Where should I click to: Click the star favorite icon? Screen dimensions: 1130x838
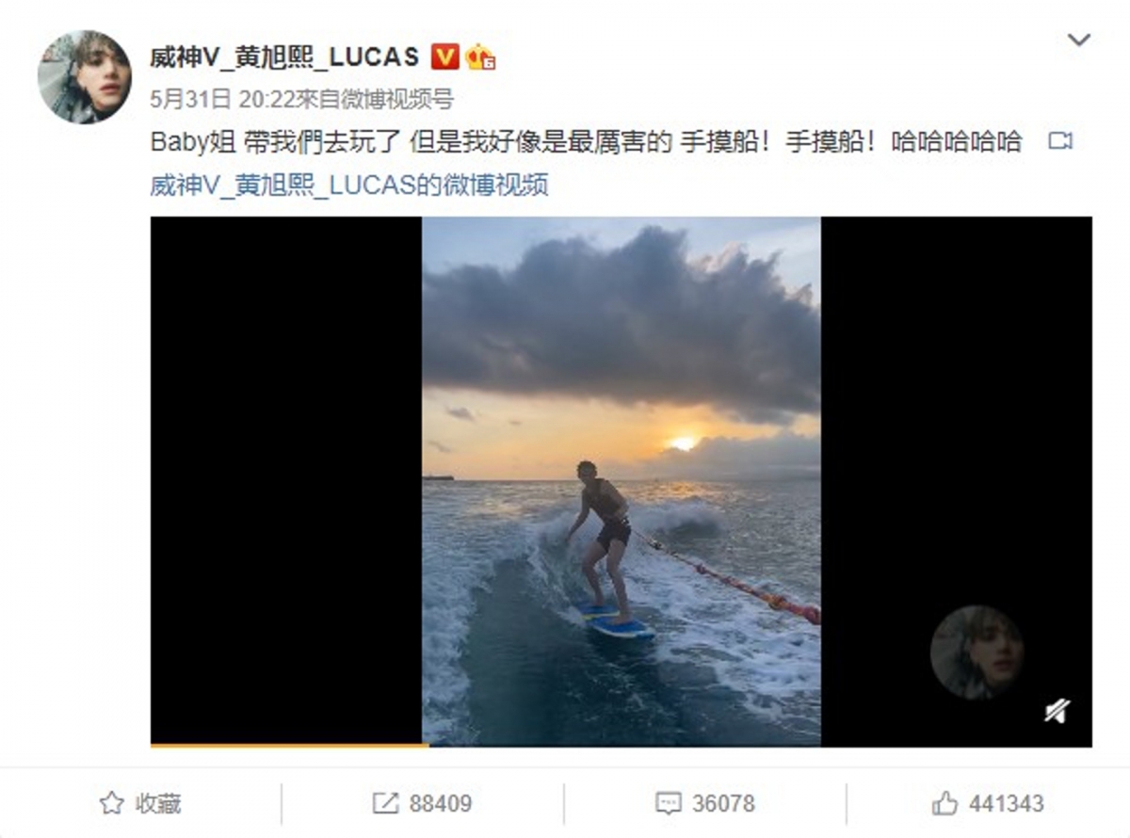(x=112, y=803)
